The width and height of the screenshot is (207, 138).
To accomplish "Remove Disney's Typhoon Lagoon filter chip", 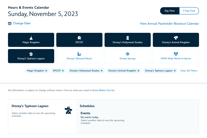I will [x=175, y=71].
